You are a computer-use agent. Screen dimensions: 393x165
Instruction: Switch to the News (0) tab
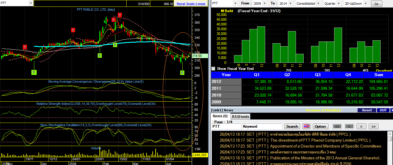coord(220,116)
